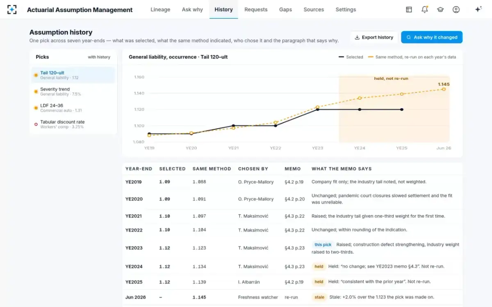Go to the Gaps tab
Viewport: 492px width, 307px height.
[285, 9]
